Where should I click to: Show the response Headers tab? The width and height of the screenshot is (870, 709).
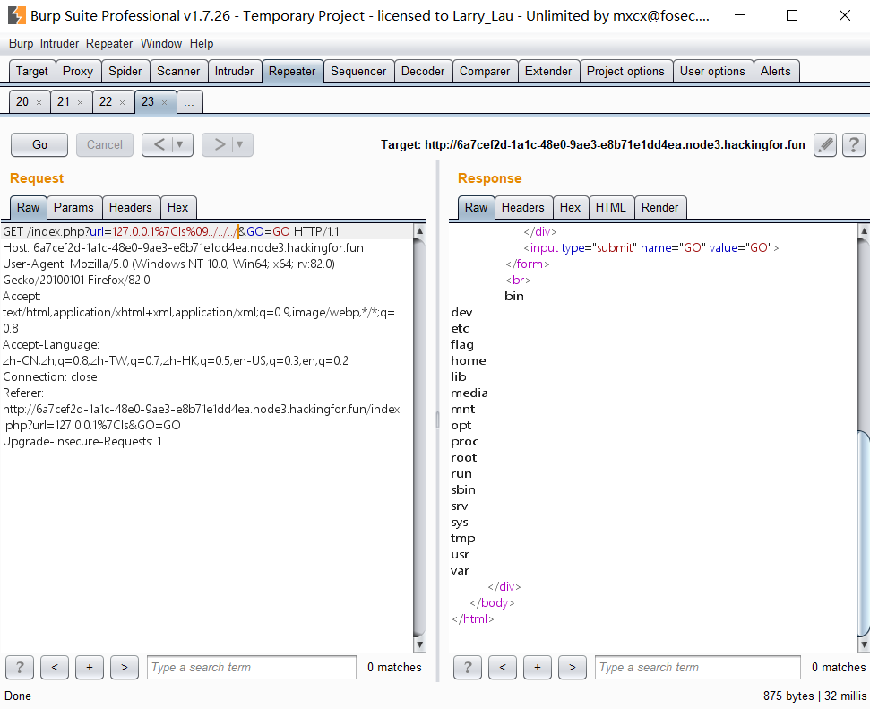click(x=522, y=208)
